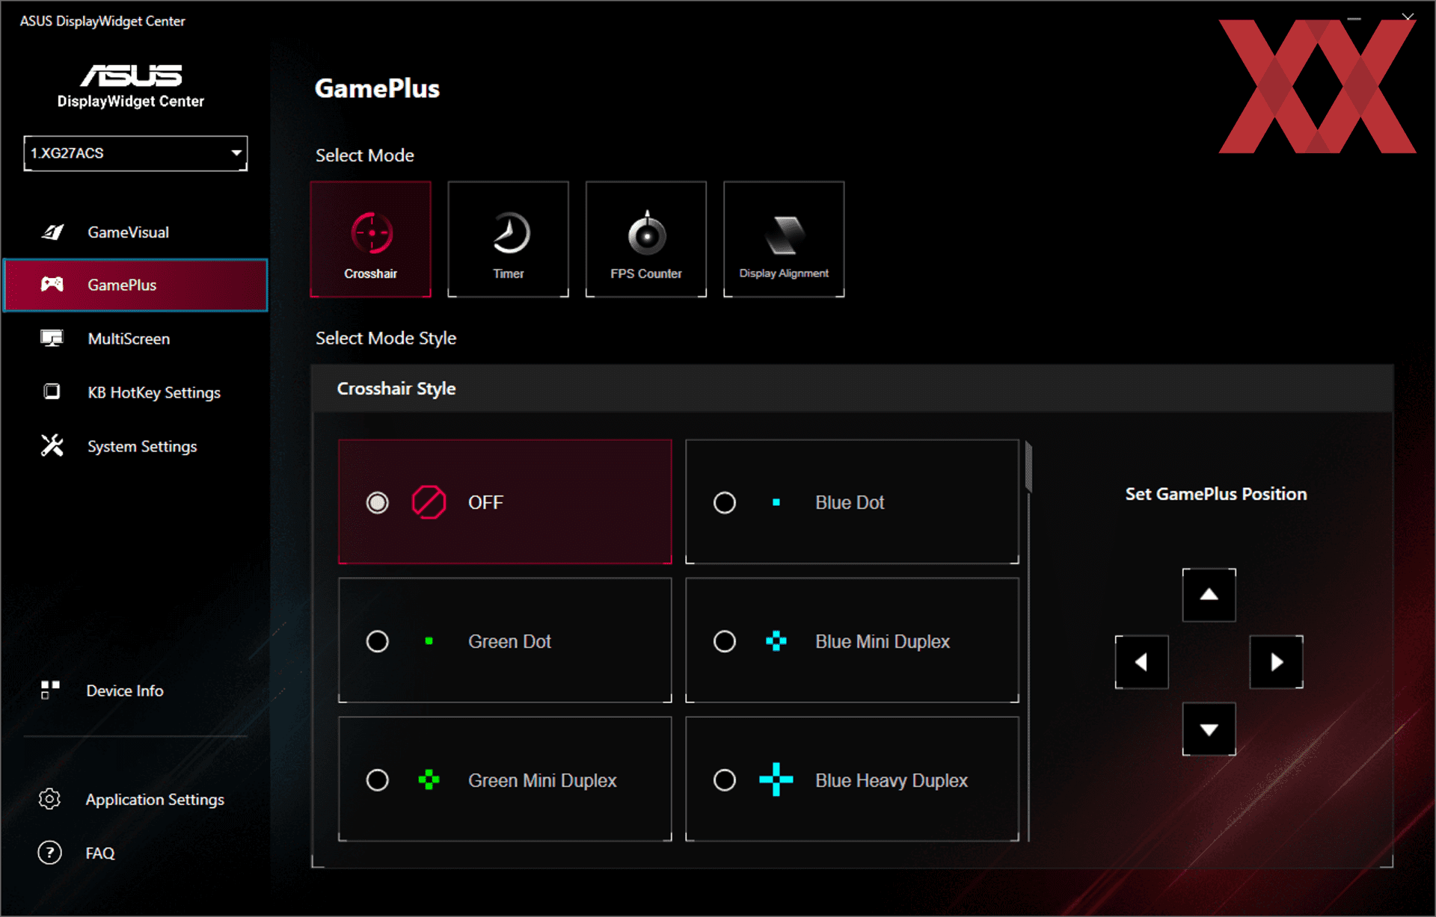Open the 1.XG27ACS monitor dropdown
The height and width of the screenshot is (917, 1436).
point(135,153)
